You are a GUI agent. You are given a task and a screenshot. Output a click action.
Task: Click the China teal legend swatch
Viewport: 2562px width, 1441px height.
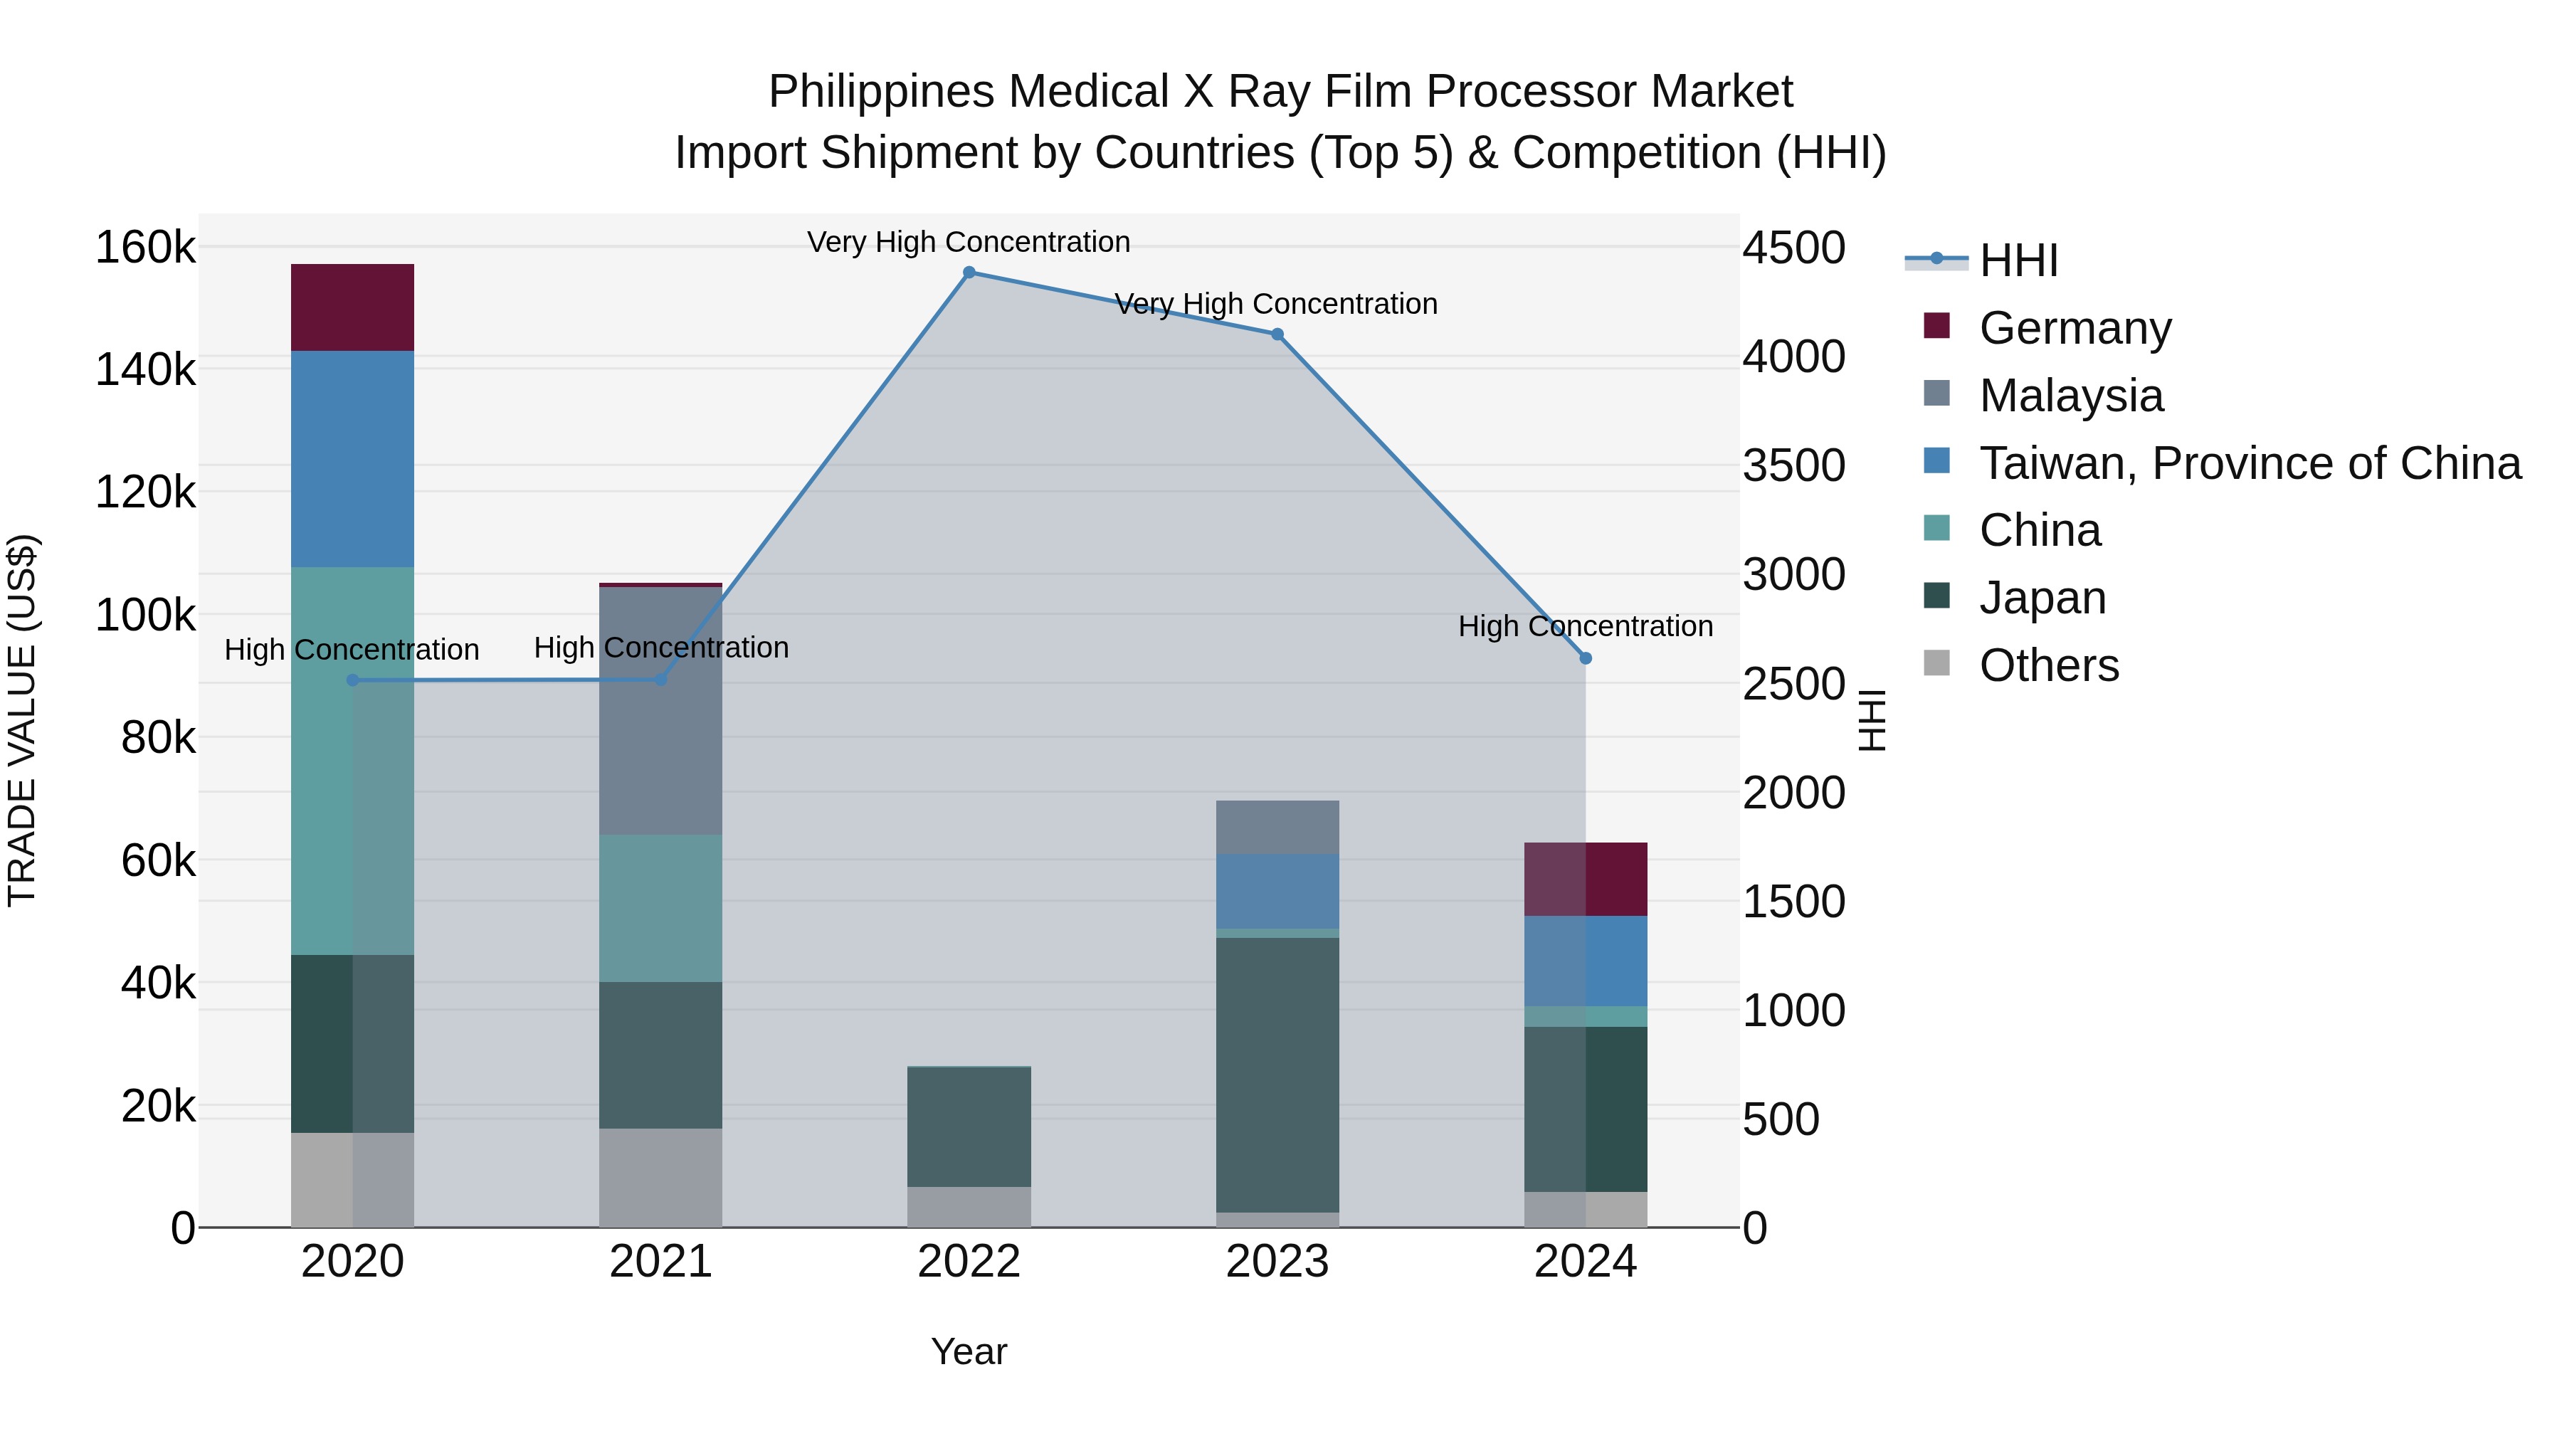(1936, 528)
